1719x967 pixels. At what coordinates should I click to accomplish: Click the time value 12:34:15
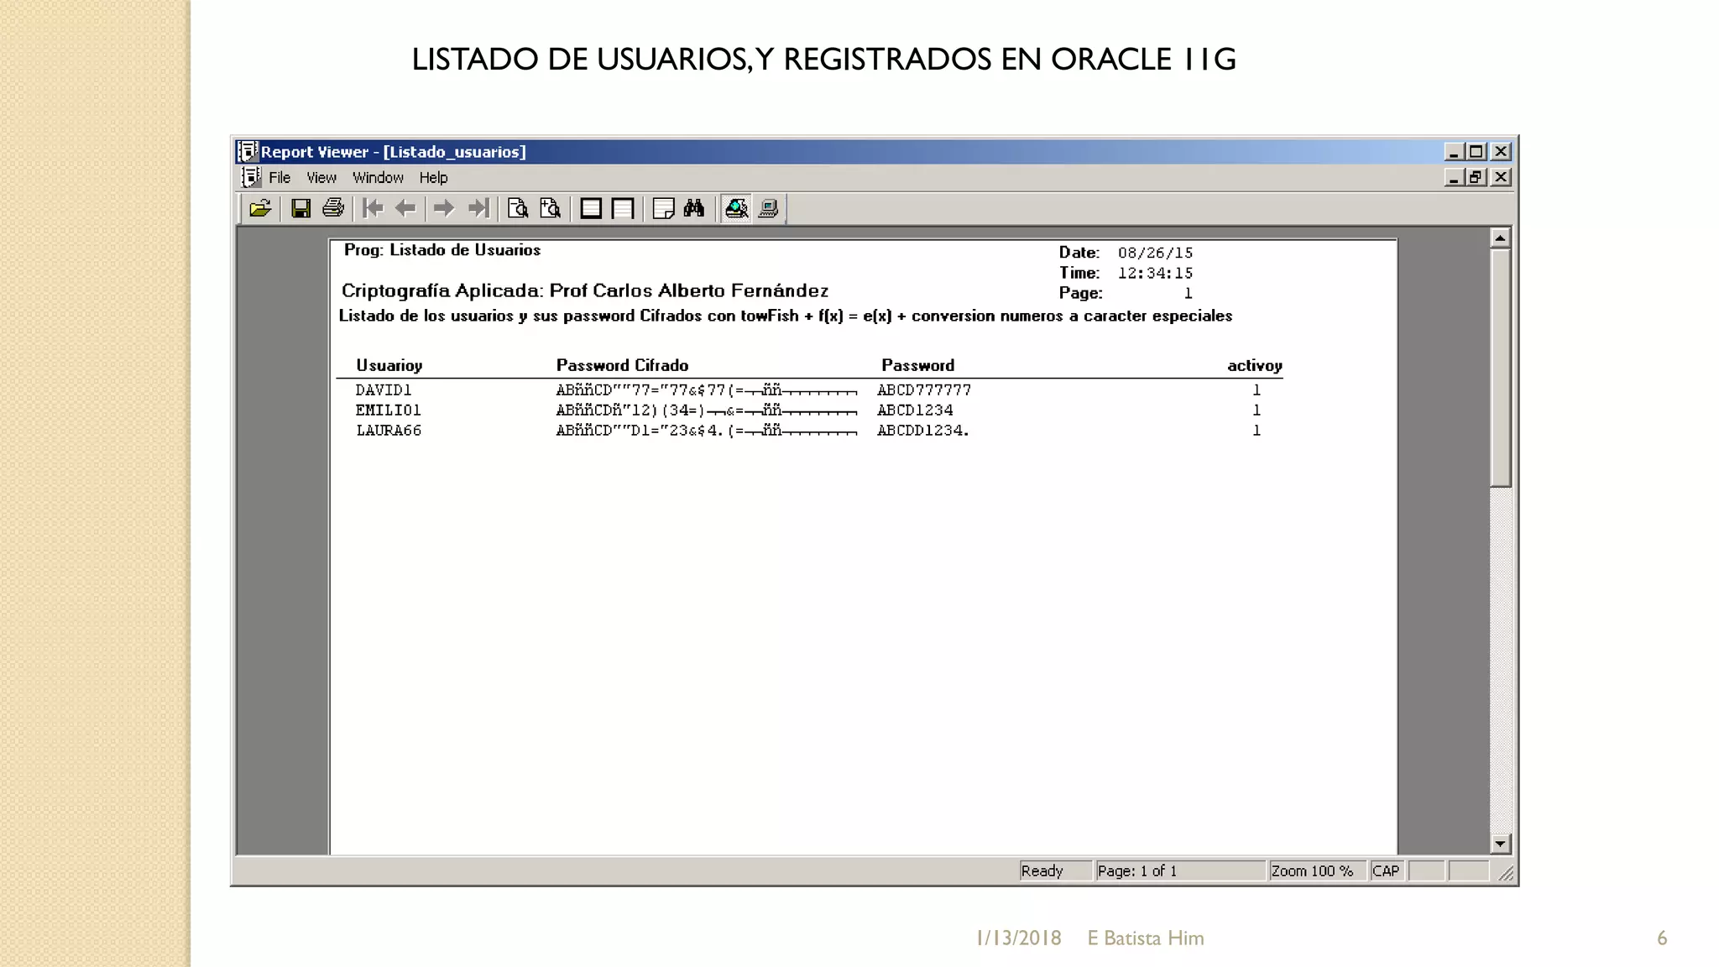click(x=1155, y=273)
